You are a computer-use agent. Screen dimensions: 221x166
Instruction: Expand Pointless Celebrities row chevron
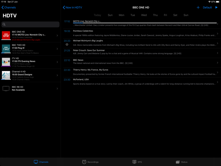click(x=217, y=34)
